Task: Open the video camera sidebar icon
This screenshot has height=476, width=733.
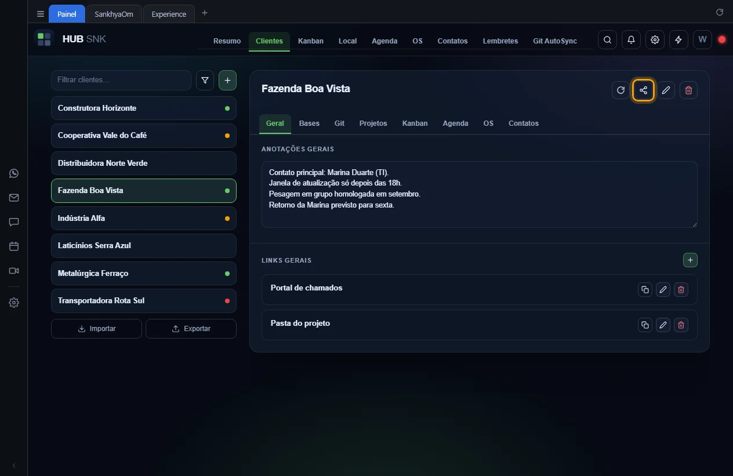Action: (x=14, y=271)
